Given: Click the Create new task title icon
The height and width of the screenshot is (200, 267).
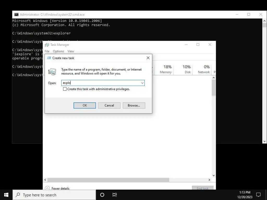Looking at the screenshot, I should point(49,58).
